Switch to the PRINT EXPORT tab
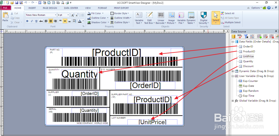 tap(121, 8)
